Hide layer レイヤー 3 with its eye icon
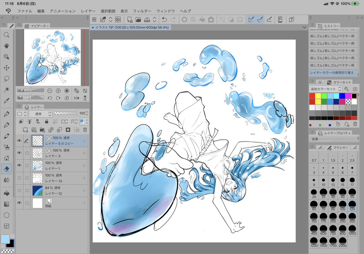 pyautogui.click(x=19, y=153)
